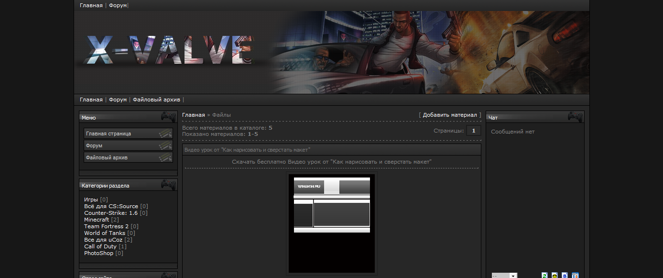Open Всё для CS:Source category

tap(111, 206)
